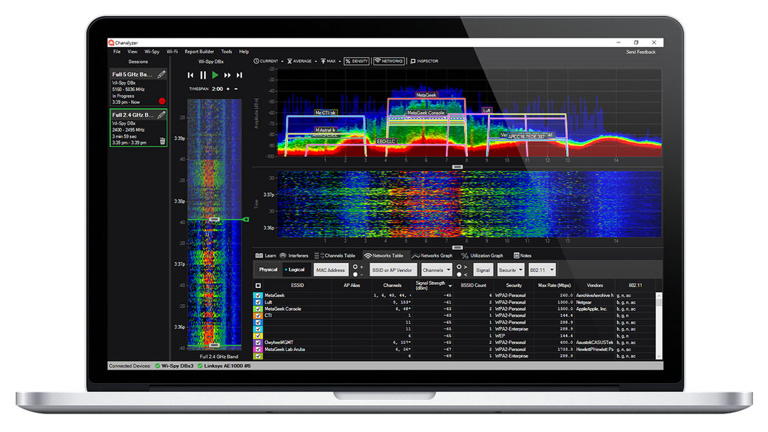
Task: Open the Channels filter dropdown
Action: pos(437,269)
